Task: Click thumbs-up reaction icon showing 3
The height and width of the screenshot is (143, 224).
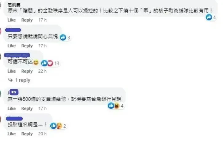Action: tap(63, 37)
